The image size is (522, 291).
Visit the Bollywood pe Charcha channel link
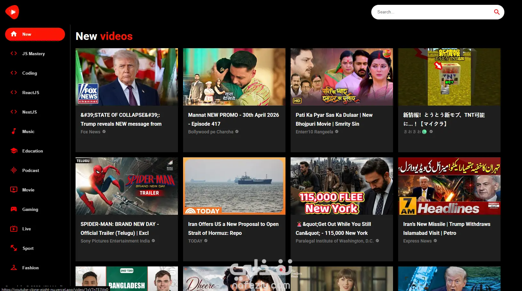coord(211,132)
